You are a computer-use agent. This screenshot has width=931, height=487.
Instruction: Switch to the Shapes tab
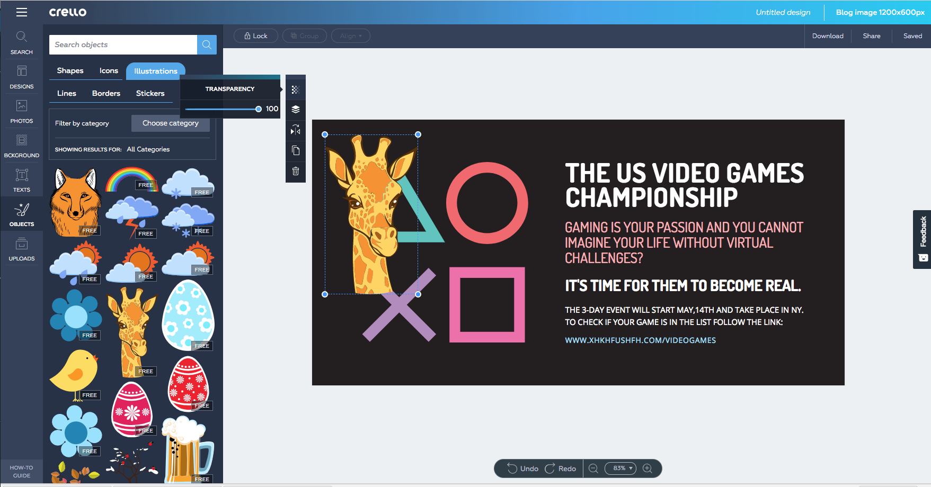tap(70, 71)
